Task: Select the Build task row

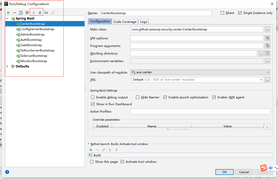Action: point(180,155)
